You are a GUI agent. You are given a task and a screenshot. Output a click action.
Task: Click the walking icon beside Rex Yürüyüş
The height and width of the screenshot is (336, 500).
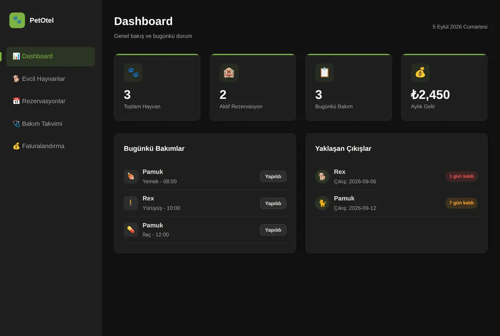pos(131,203)
